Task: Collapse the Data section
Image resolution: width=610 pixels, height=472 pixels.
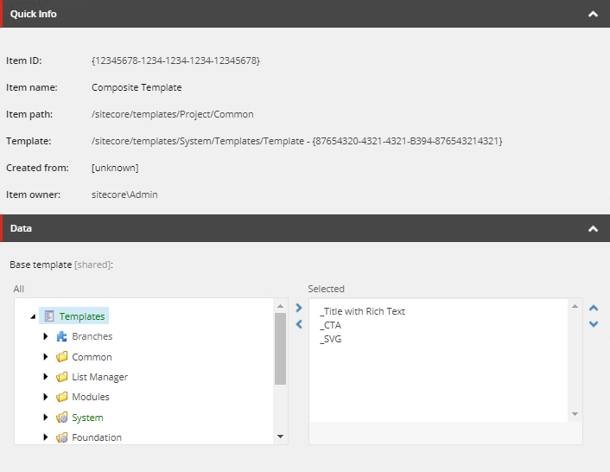Action: 592,228
